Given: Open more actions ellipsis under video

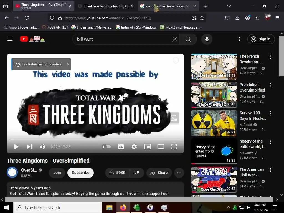Looking at the screenshot, I should 179,173.
